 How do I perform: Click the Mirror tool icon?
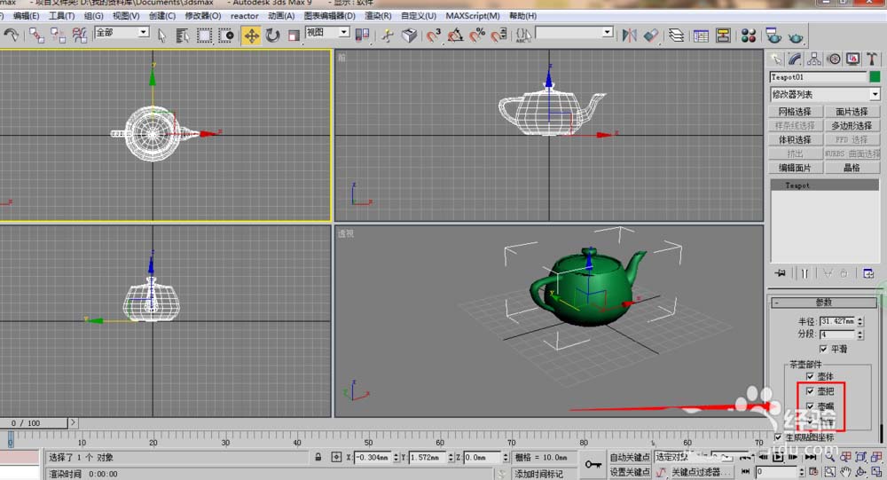629,35
